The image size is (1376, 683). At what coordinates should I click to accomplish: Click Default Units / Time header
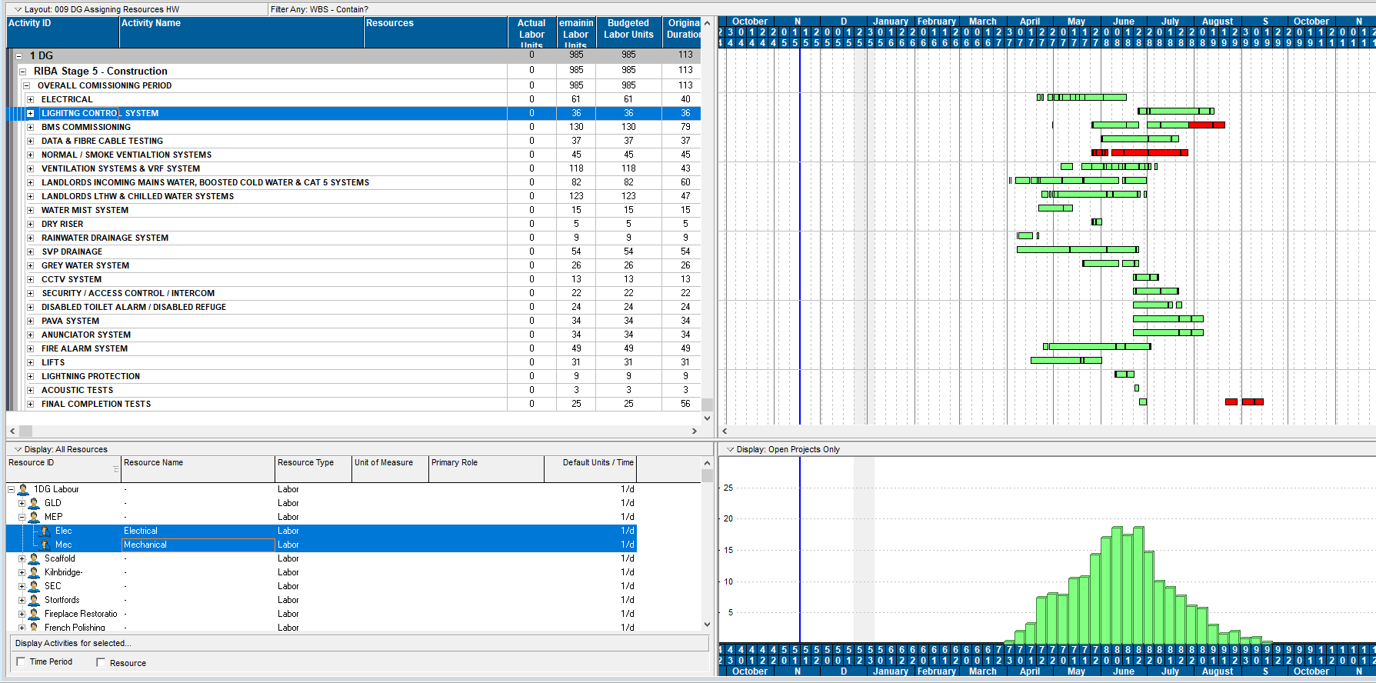pyautogui.click(x=590, y=469)
